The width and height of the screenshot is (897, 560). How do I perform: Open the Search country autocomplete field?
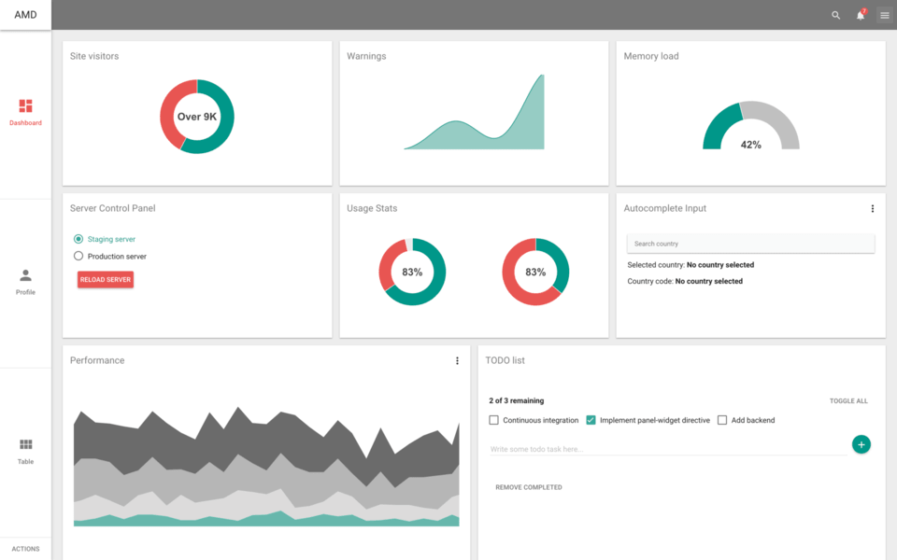[750, 243]
